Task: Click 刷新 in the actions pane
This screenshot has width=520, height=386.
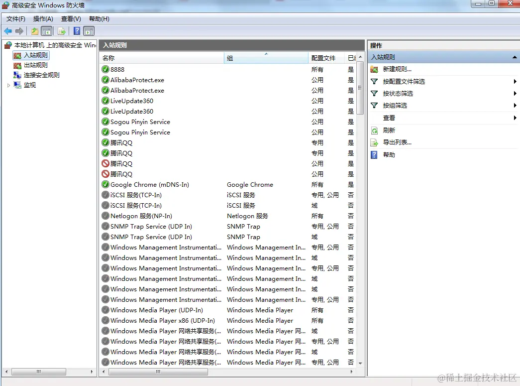Action: [x=389, y=130]
